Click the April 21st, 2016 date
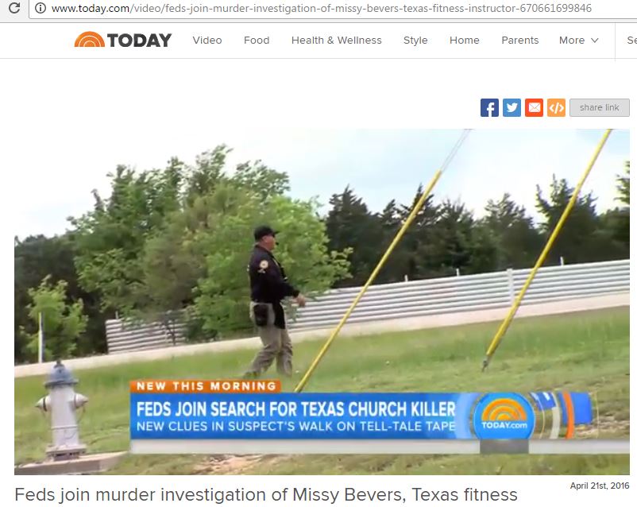Viewport: 637px width, 507px height. click(599, 486)
